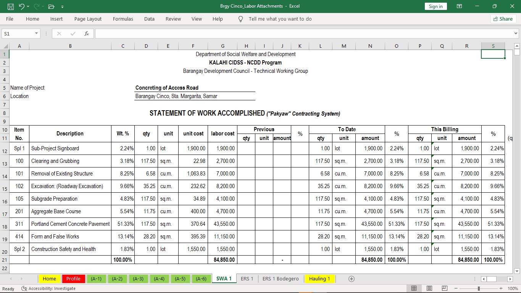Viewport: 521px width, 293px height.
Task: Click the zoom in plus button
Action: (501, 289)
